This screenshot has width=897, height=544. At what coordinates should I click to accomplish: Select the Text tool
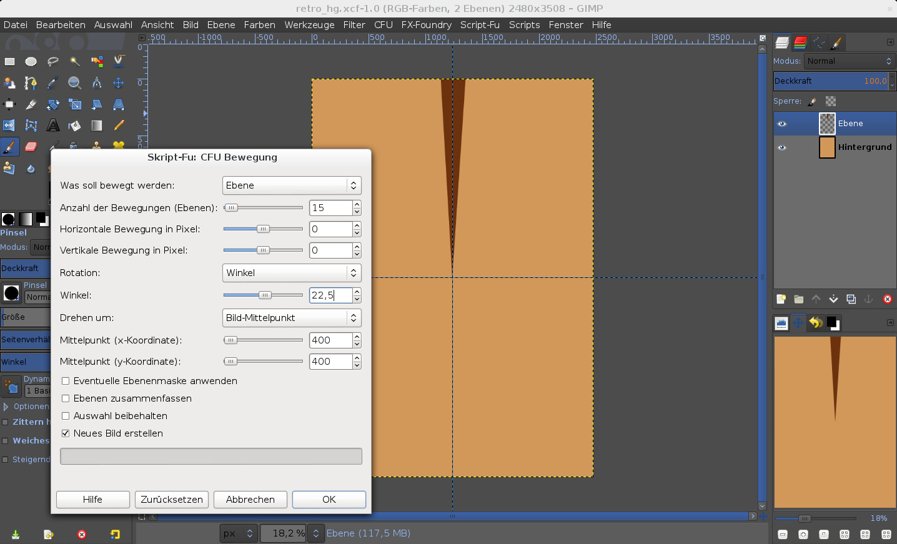tap(53, 126)
